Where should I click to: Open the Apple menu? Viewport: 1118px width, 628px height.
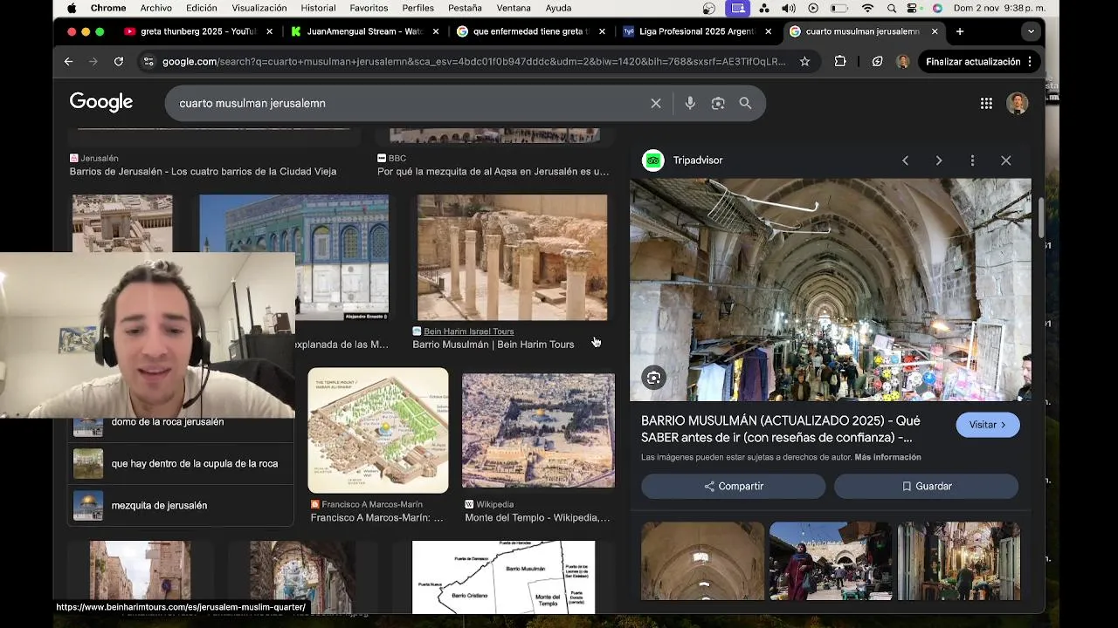[72, 8]
